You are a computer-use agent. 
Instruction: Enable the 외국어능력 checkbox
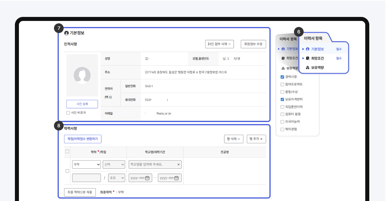tap(282, 122)
